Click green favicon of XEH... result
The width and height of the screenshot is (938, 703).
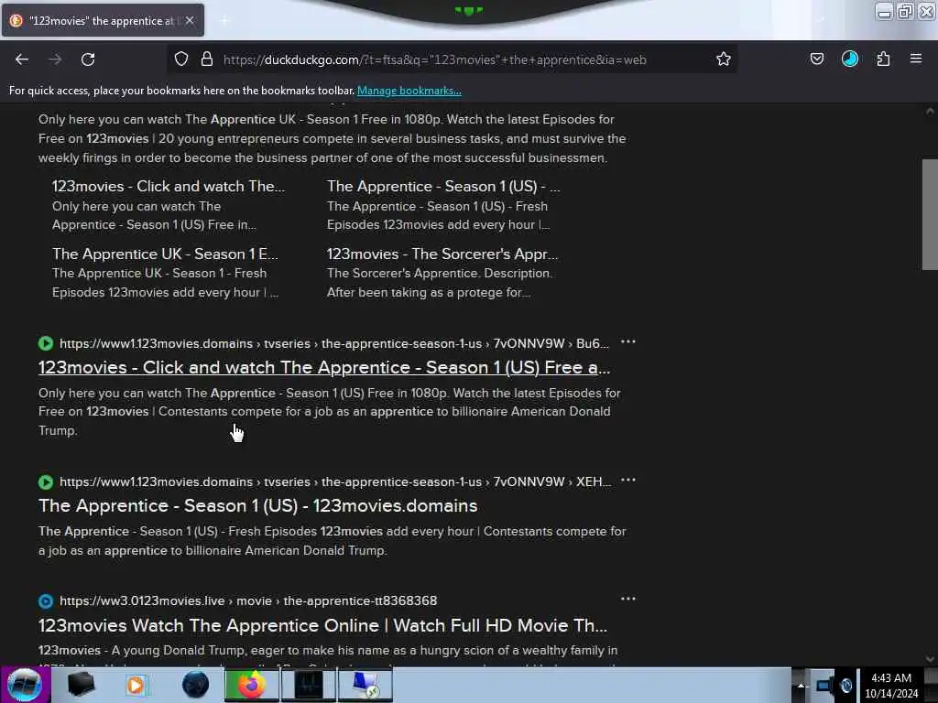[46, 481]
